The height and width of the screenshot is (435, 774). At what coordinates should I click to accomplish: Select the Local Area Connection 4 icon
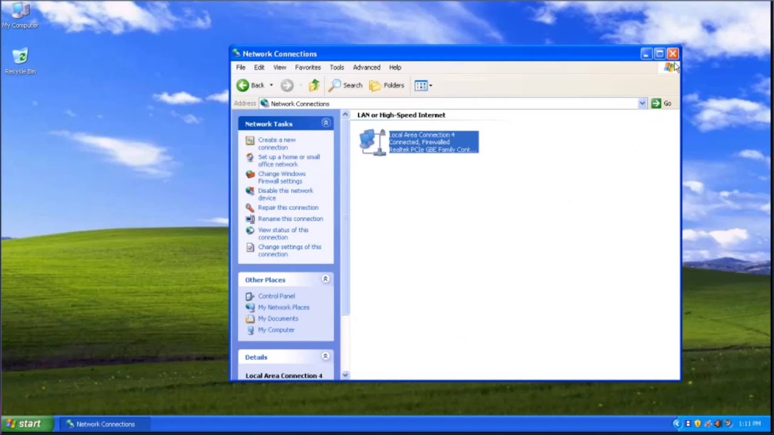(x=372, y=142)
